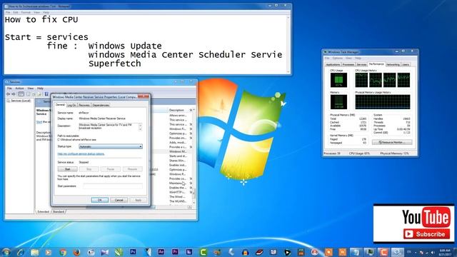Open Windows Media Player from the taskbar

[x=49, y=252]
